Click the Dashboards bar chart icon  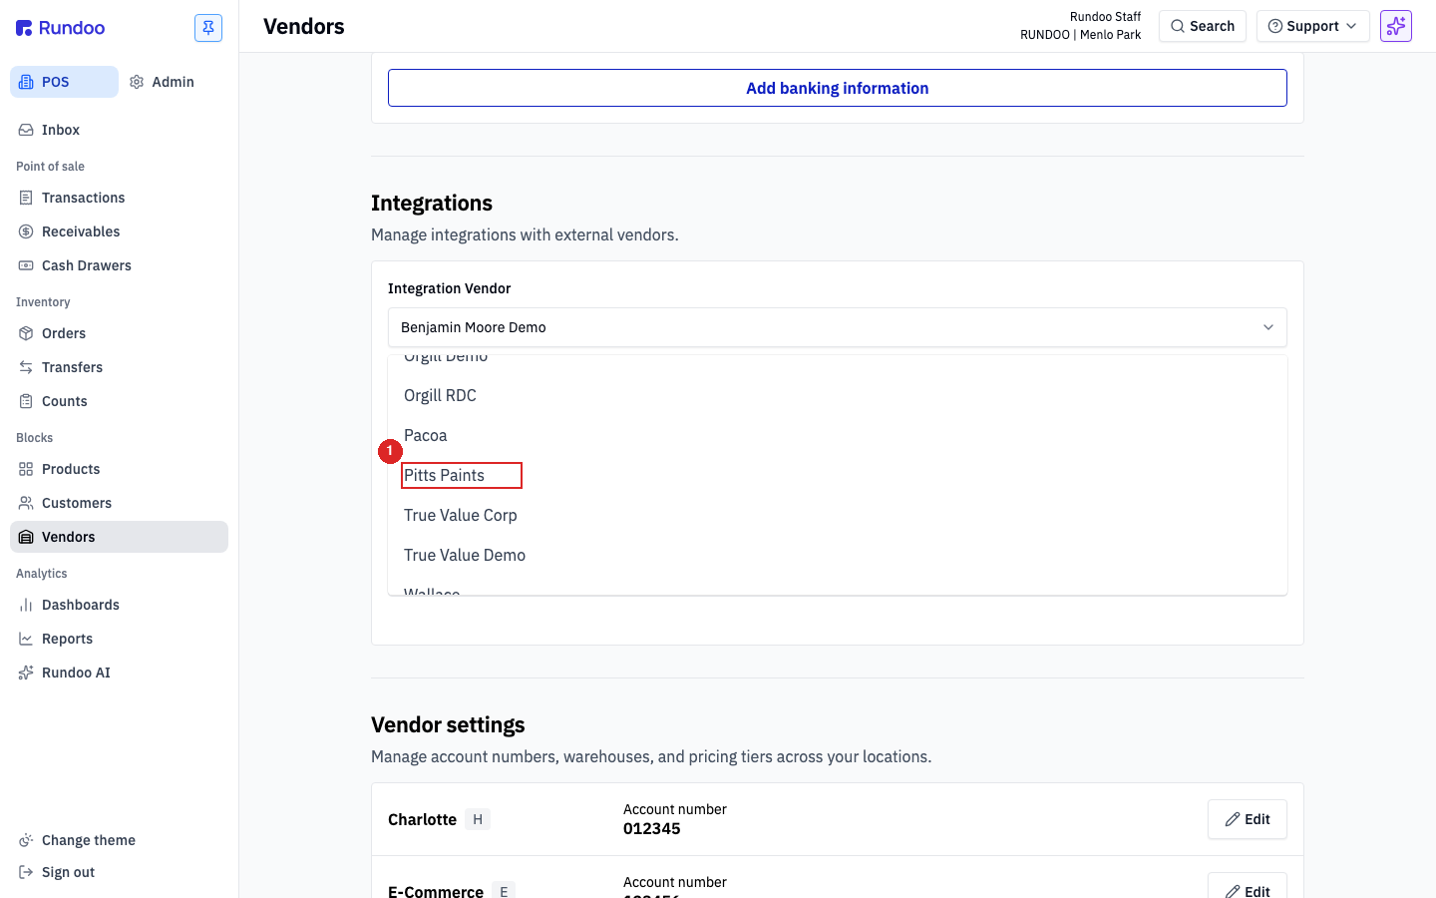coord(26,605)
